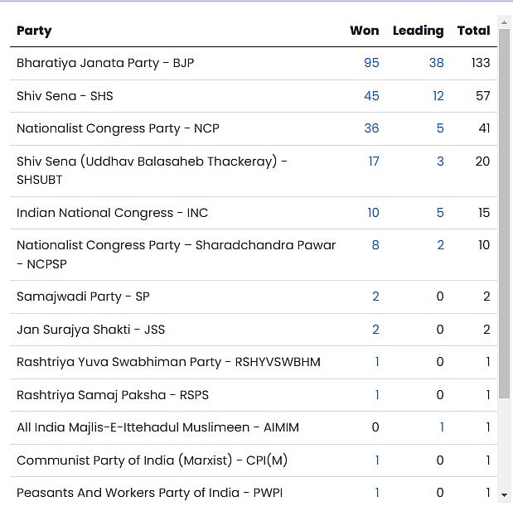The height and width of the screenshot is (511, 513).
Task: Open NCPSP won count 8
Action: 375,245
